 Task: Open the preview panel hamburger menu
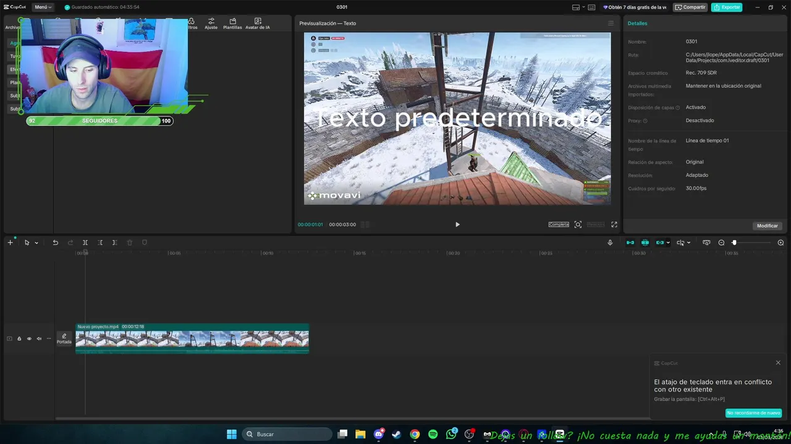click(x=611, y=23)
